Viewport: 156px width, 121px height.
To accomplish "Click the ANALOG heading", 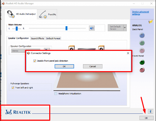I will pyautogui.click(x=137, y=25).
